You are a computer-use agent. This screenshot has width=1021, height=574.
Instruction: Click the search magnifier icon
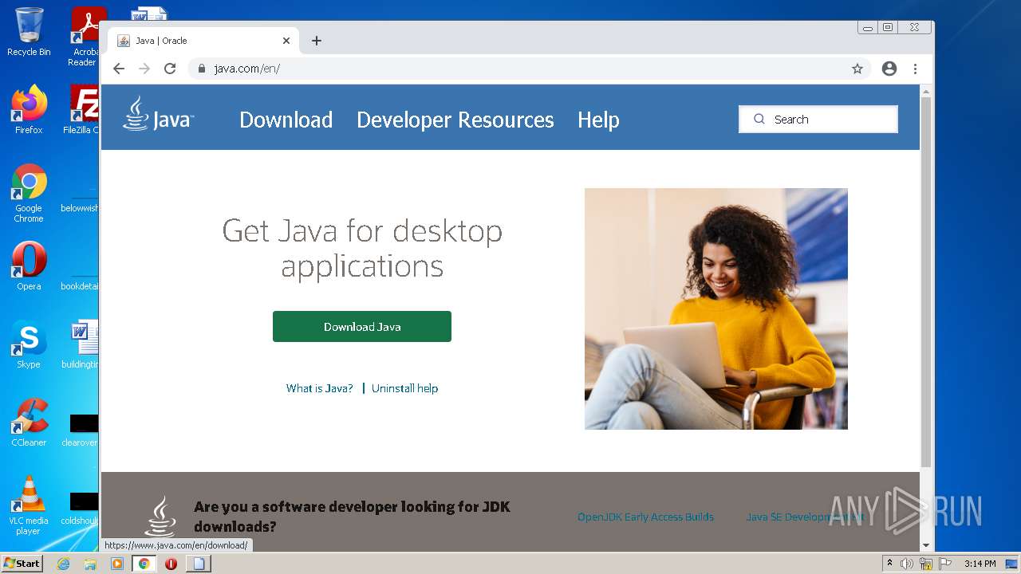759,119
